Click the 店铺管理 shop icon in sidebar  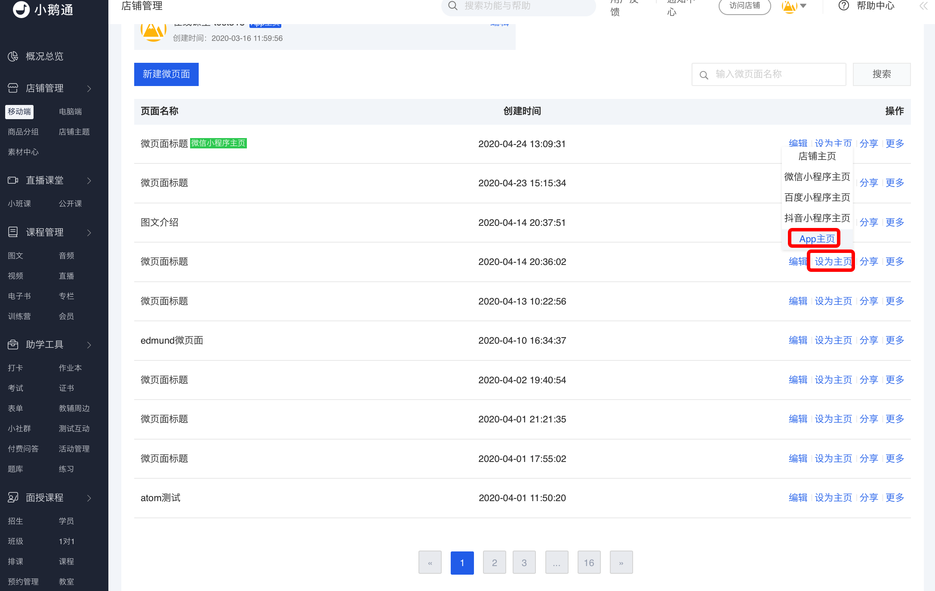point(13,88)
